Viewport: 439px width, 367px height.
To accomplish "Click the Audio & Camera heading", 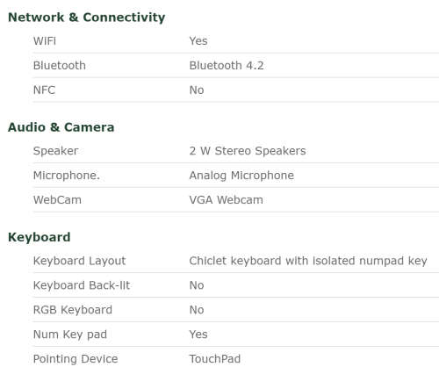I will pyautogui.click(x=61, y=127).
